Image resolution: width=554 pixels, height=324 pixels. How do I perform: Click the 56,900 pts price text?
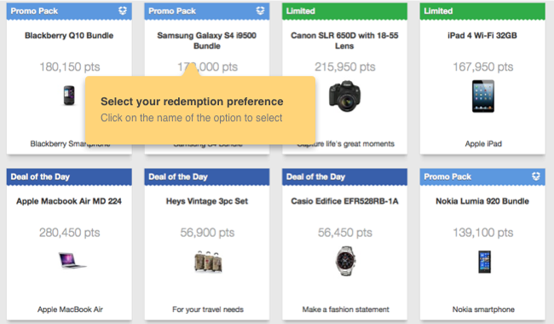point(207,233)
